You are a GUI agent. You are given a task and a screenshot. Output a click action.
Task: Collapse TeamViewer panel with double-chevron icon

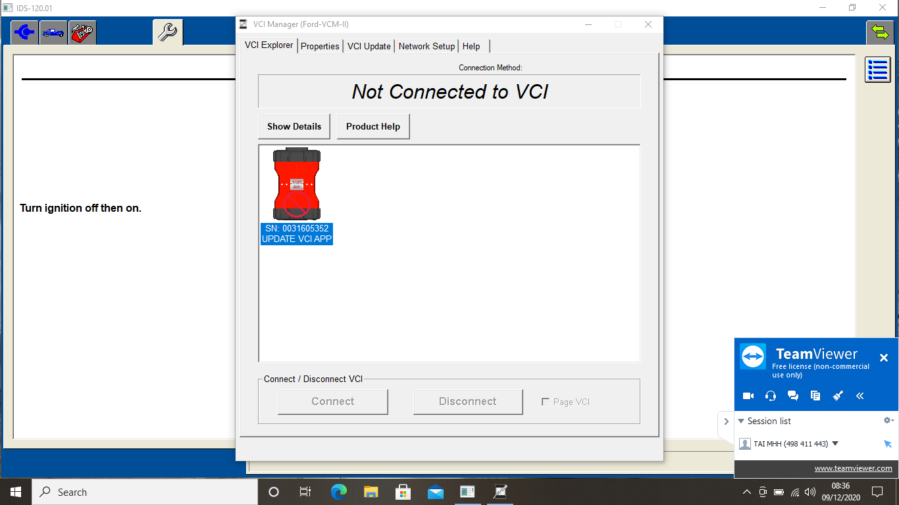(x=860, y=396)
